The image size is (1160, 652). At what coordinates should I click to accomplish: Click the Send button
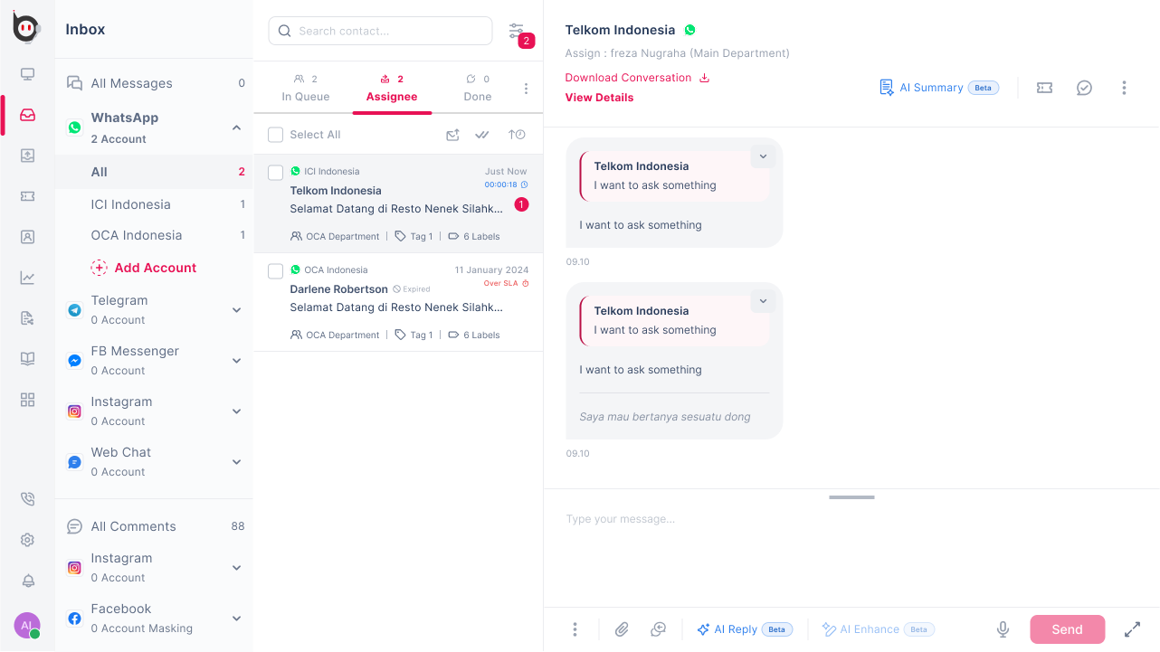click(x=1067, y=629)
